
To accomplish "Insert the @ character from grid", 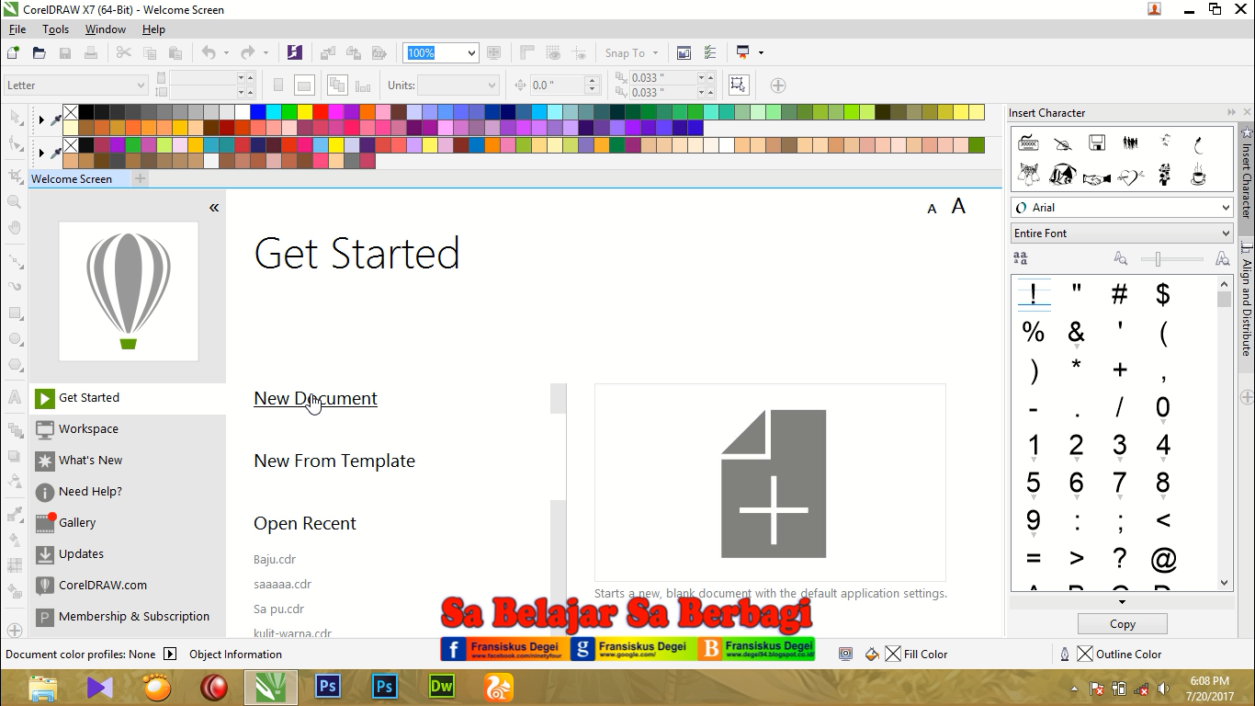I will 1163,559.
